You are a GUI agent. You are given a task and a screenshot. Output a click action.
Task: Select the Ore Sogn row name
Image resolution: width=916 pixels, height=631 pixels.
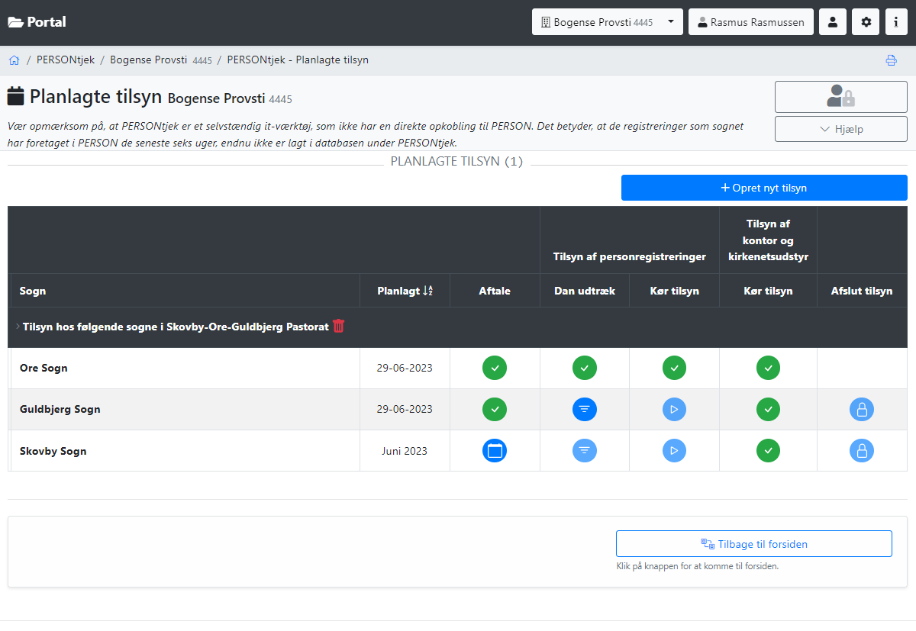point(44,368)
